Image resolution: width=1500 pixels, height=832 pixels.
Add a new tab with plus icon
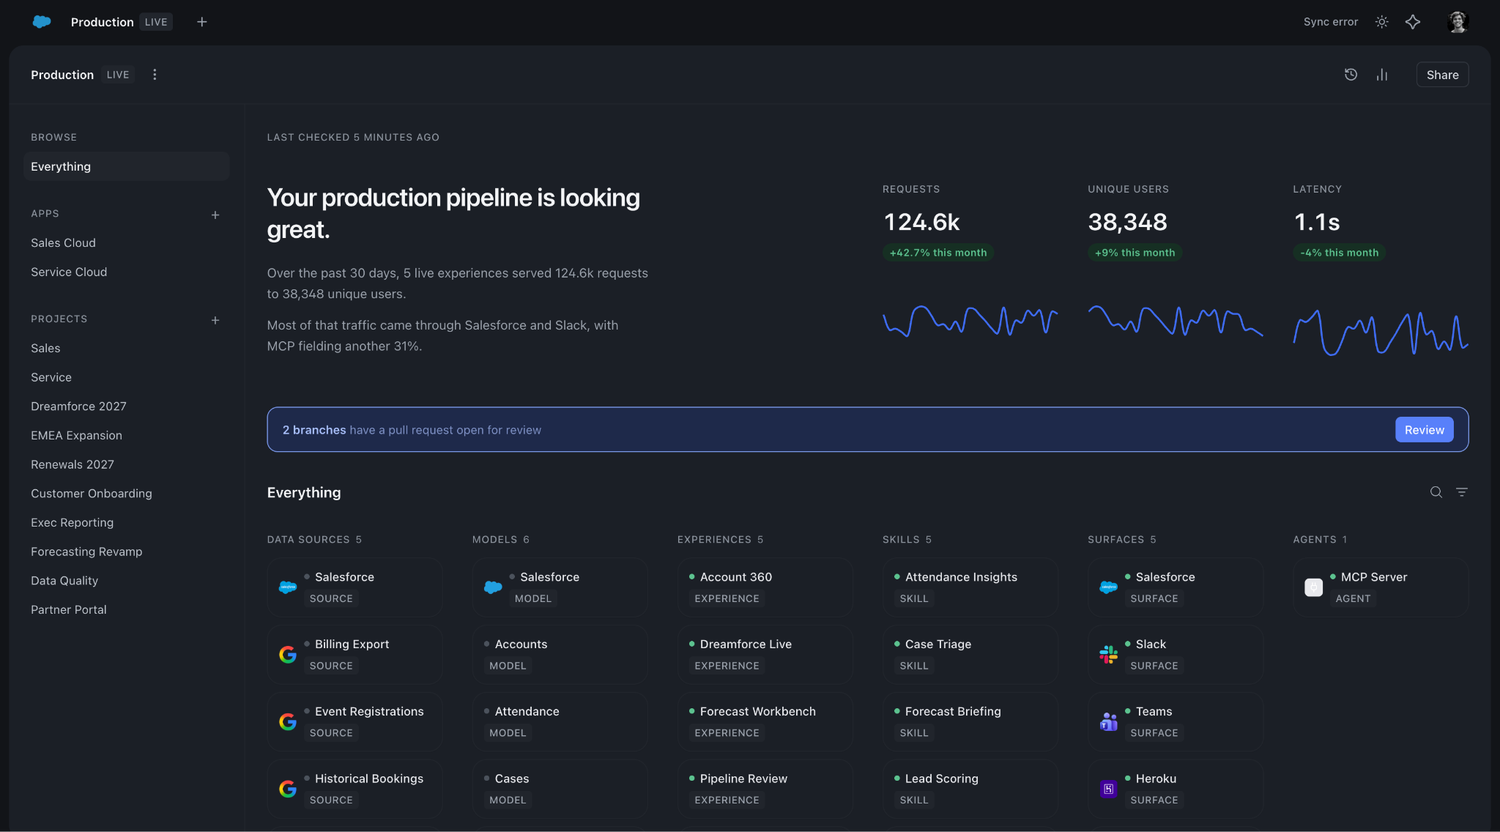pos(202,22)
